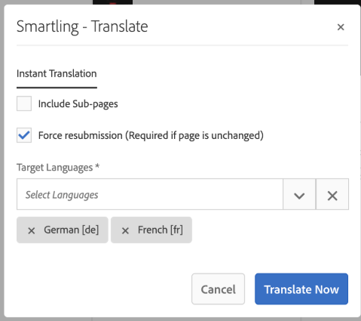The image size is (361, 321).
Task: Remove the French [fr] language tag
Action: coord(125,230)
